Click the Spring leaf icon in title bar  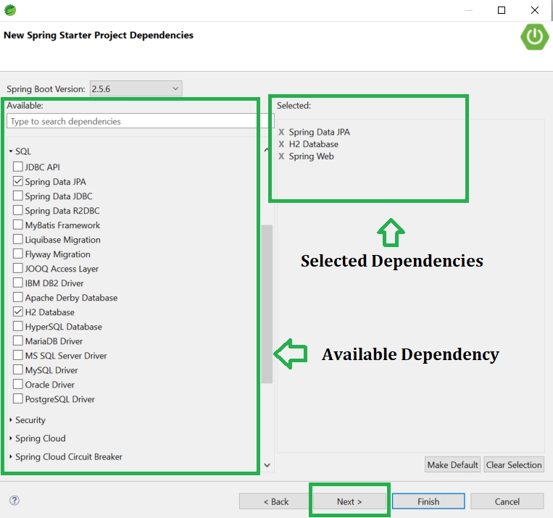[x=10, y=10]
